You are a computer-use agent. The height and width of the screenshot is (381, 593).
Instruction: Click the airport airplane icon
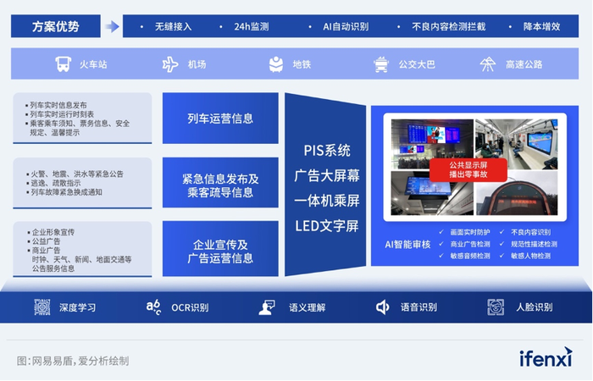click(x=170, y=64)
